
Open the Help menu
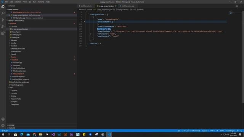coord(48,2)
